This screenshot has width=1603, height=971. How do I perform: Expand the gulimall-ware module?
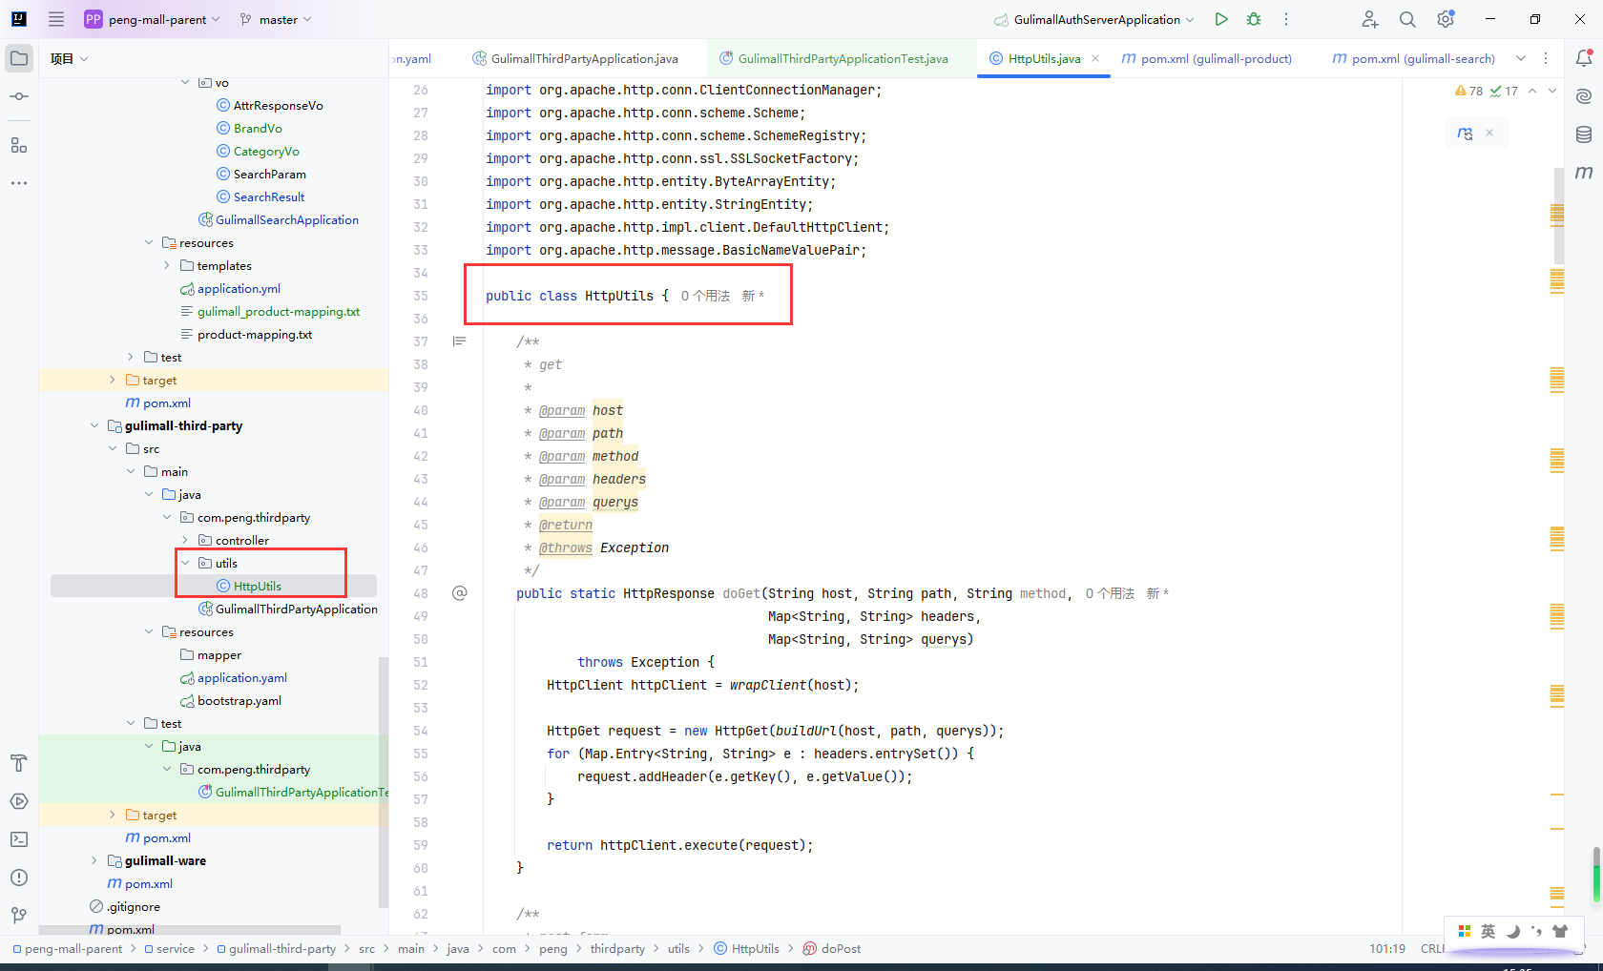[x=94, y=860]
